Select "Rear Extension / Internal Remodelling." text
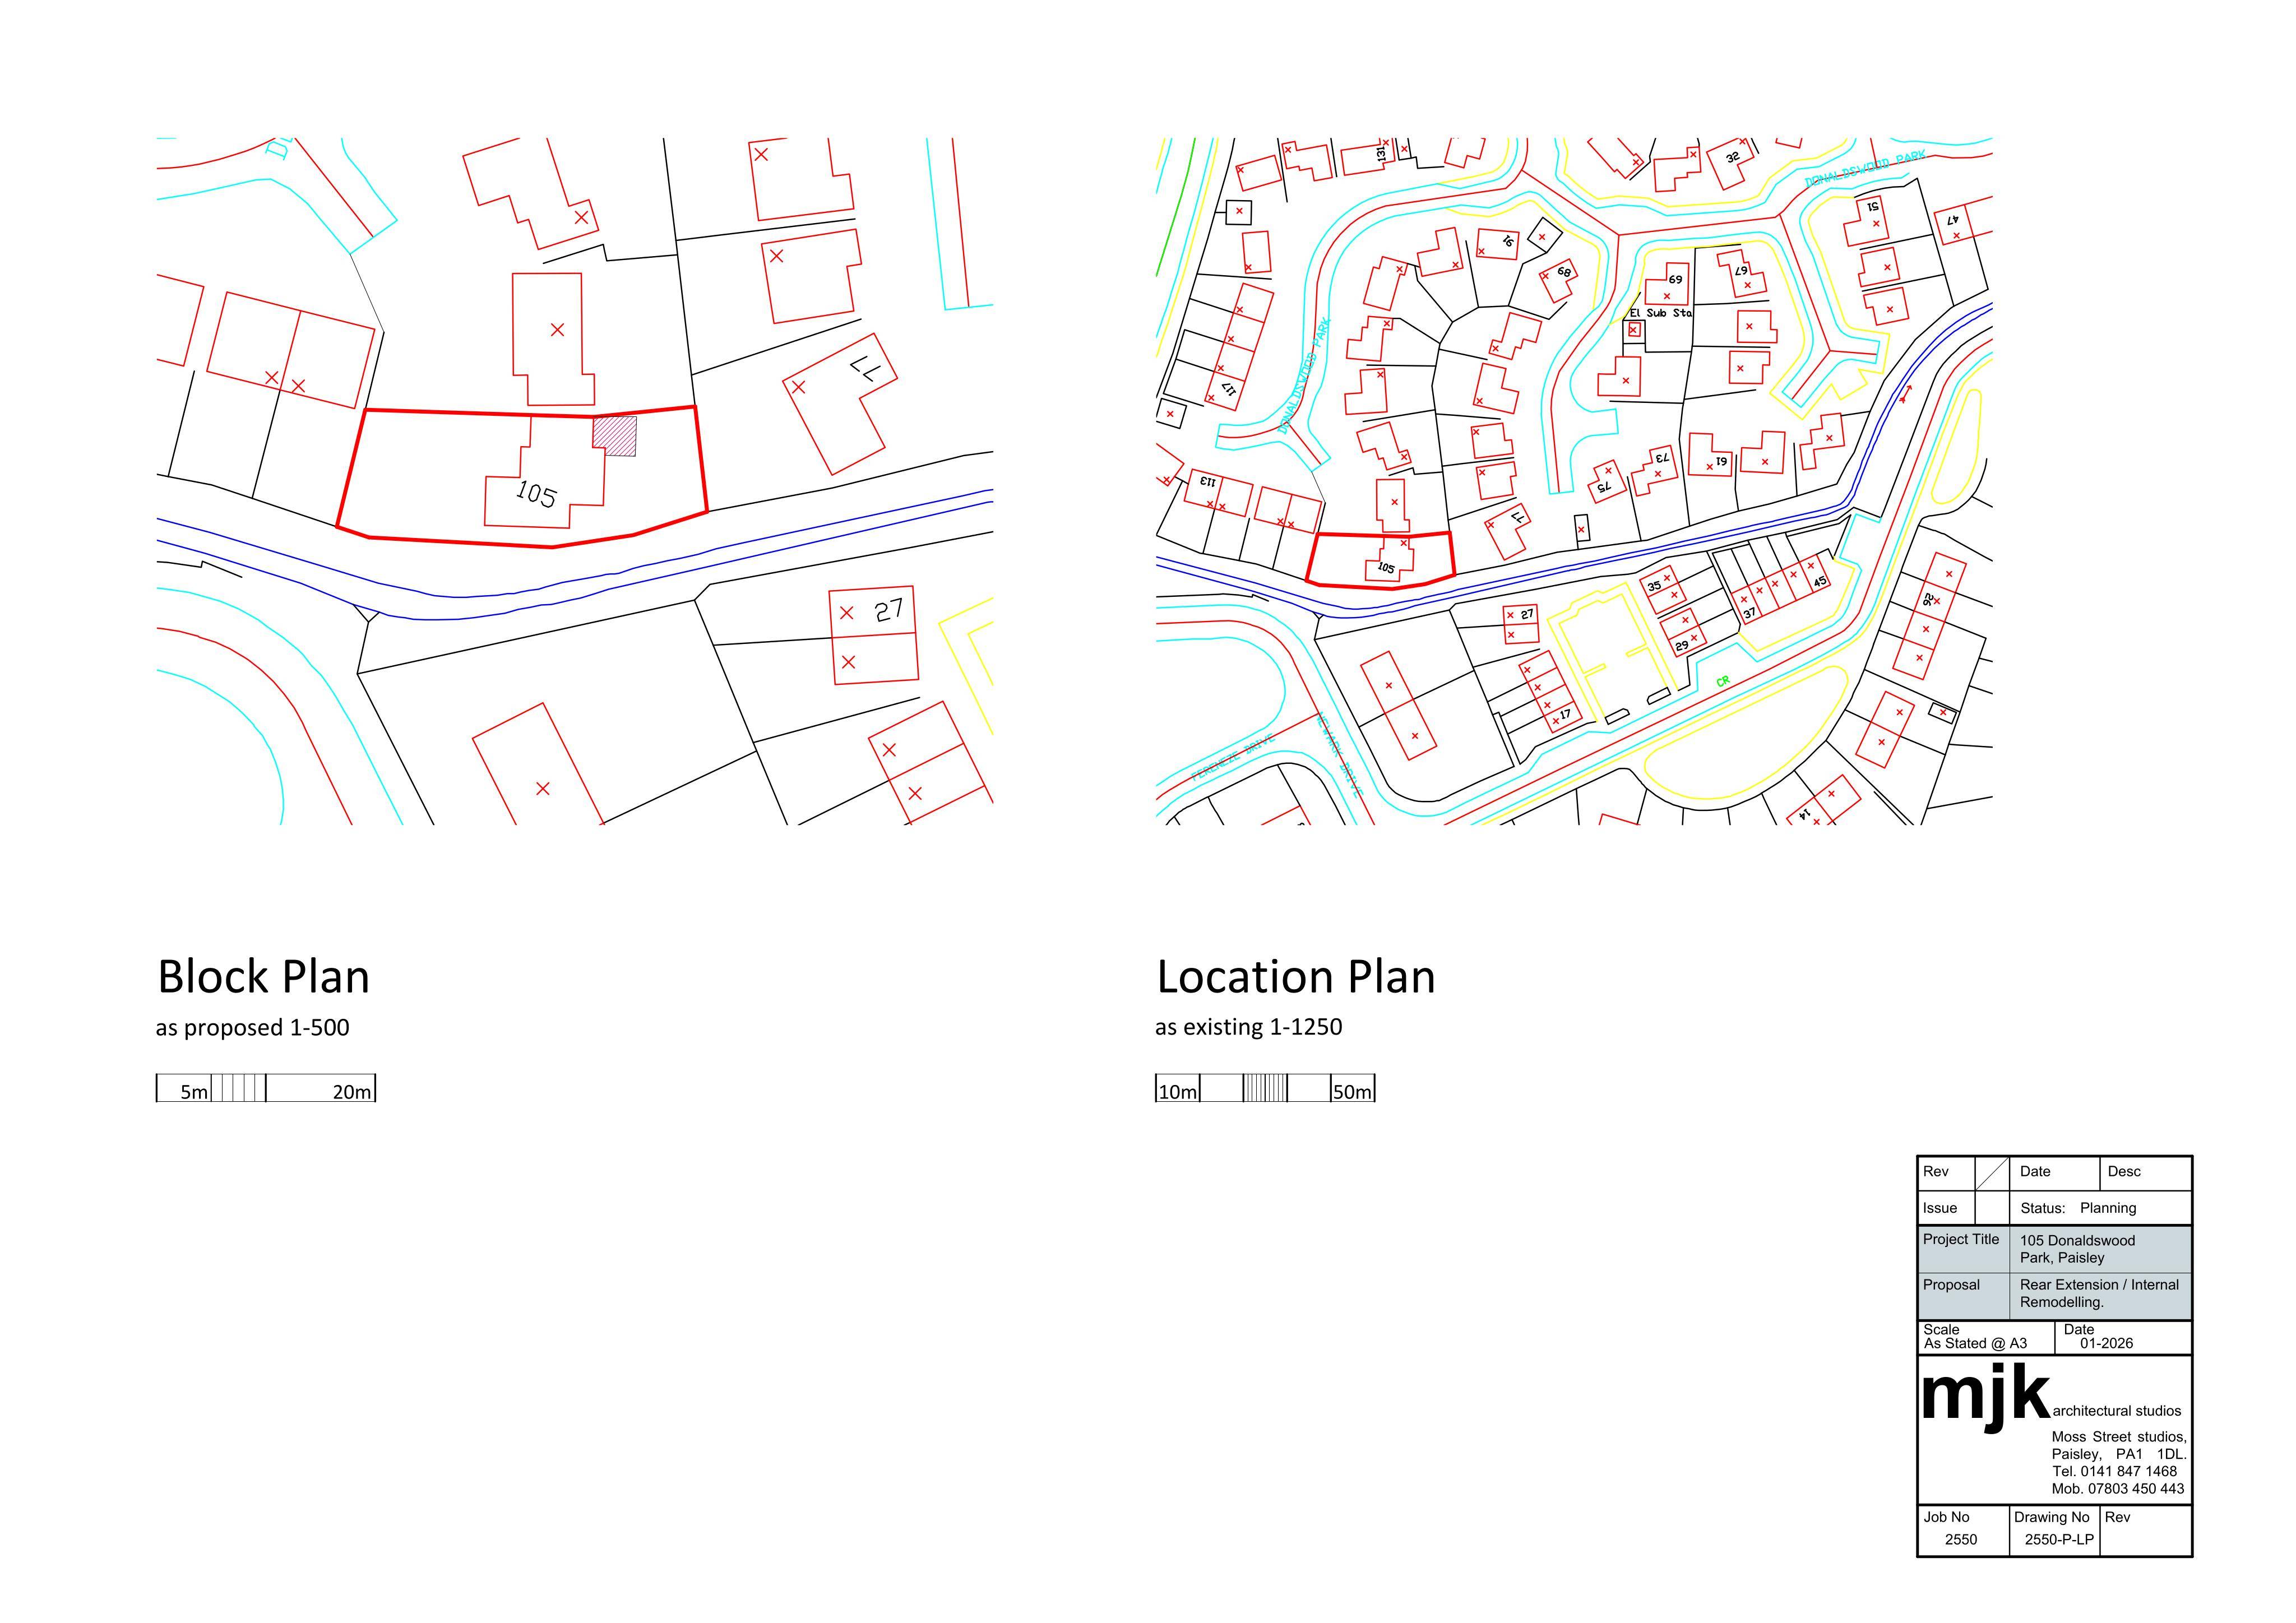This screenshot has height=1623, width=2296. (2099, 1293)
